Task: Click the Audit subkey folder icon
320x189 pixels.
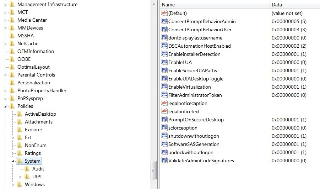Action: click(x=27, y=169)
